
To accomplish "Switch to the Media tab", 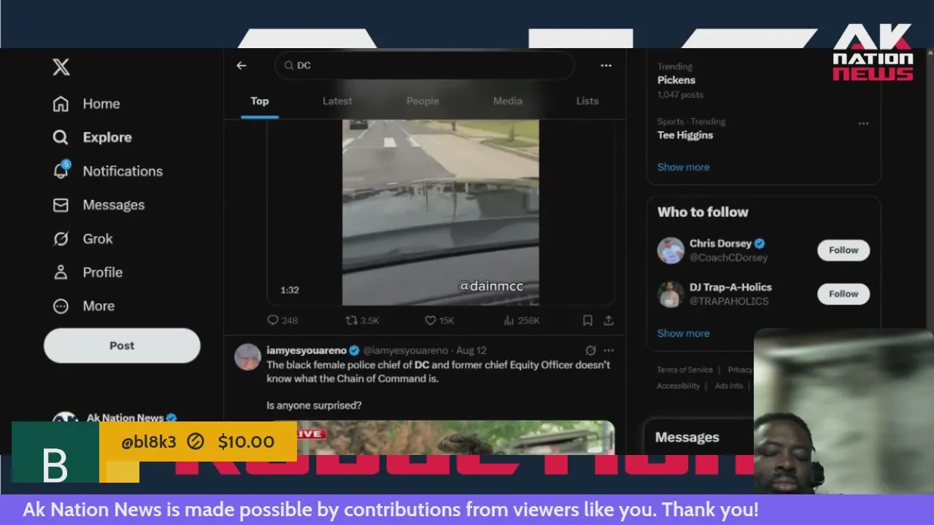I will [x=508, y=101].
